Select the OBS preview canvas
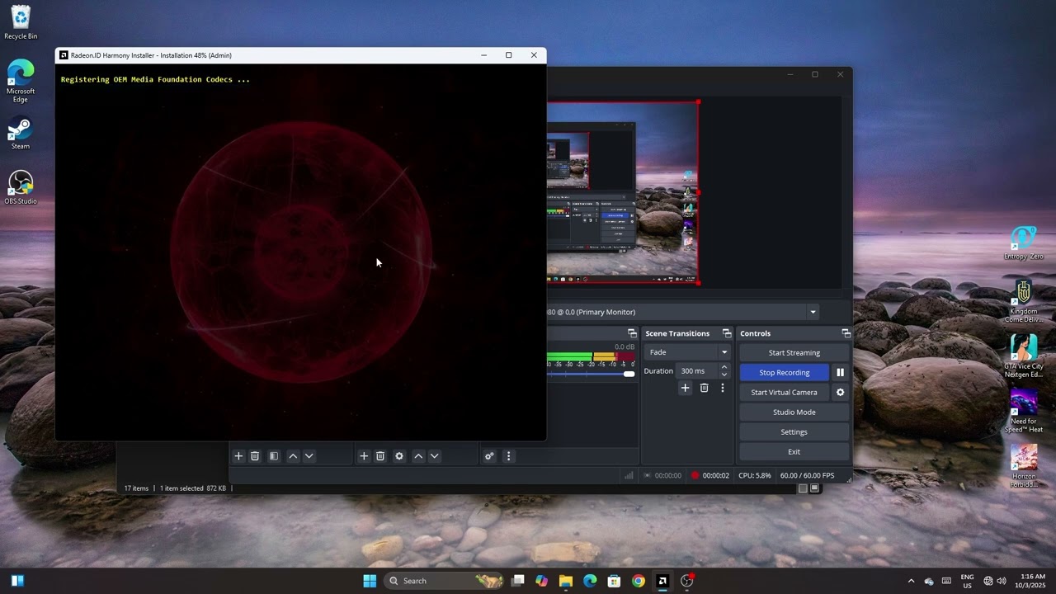 (x=623, y=192)
